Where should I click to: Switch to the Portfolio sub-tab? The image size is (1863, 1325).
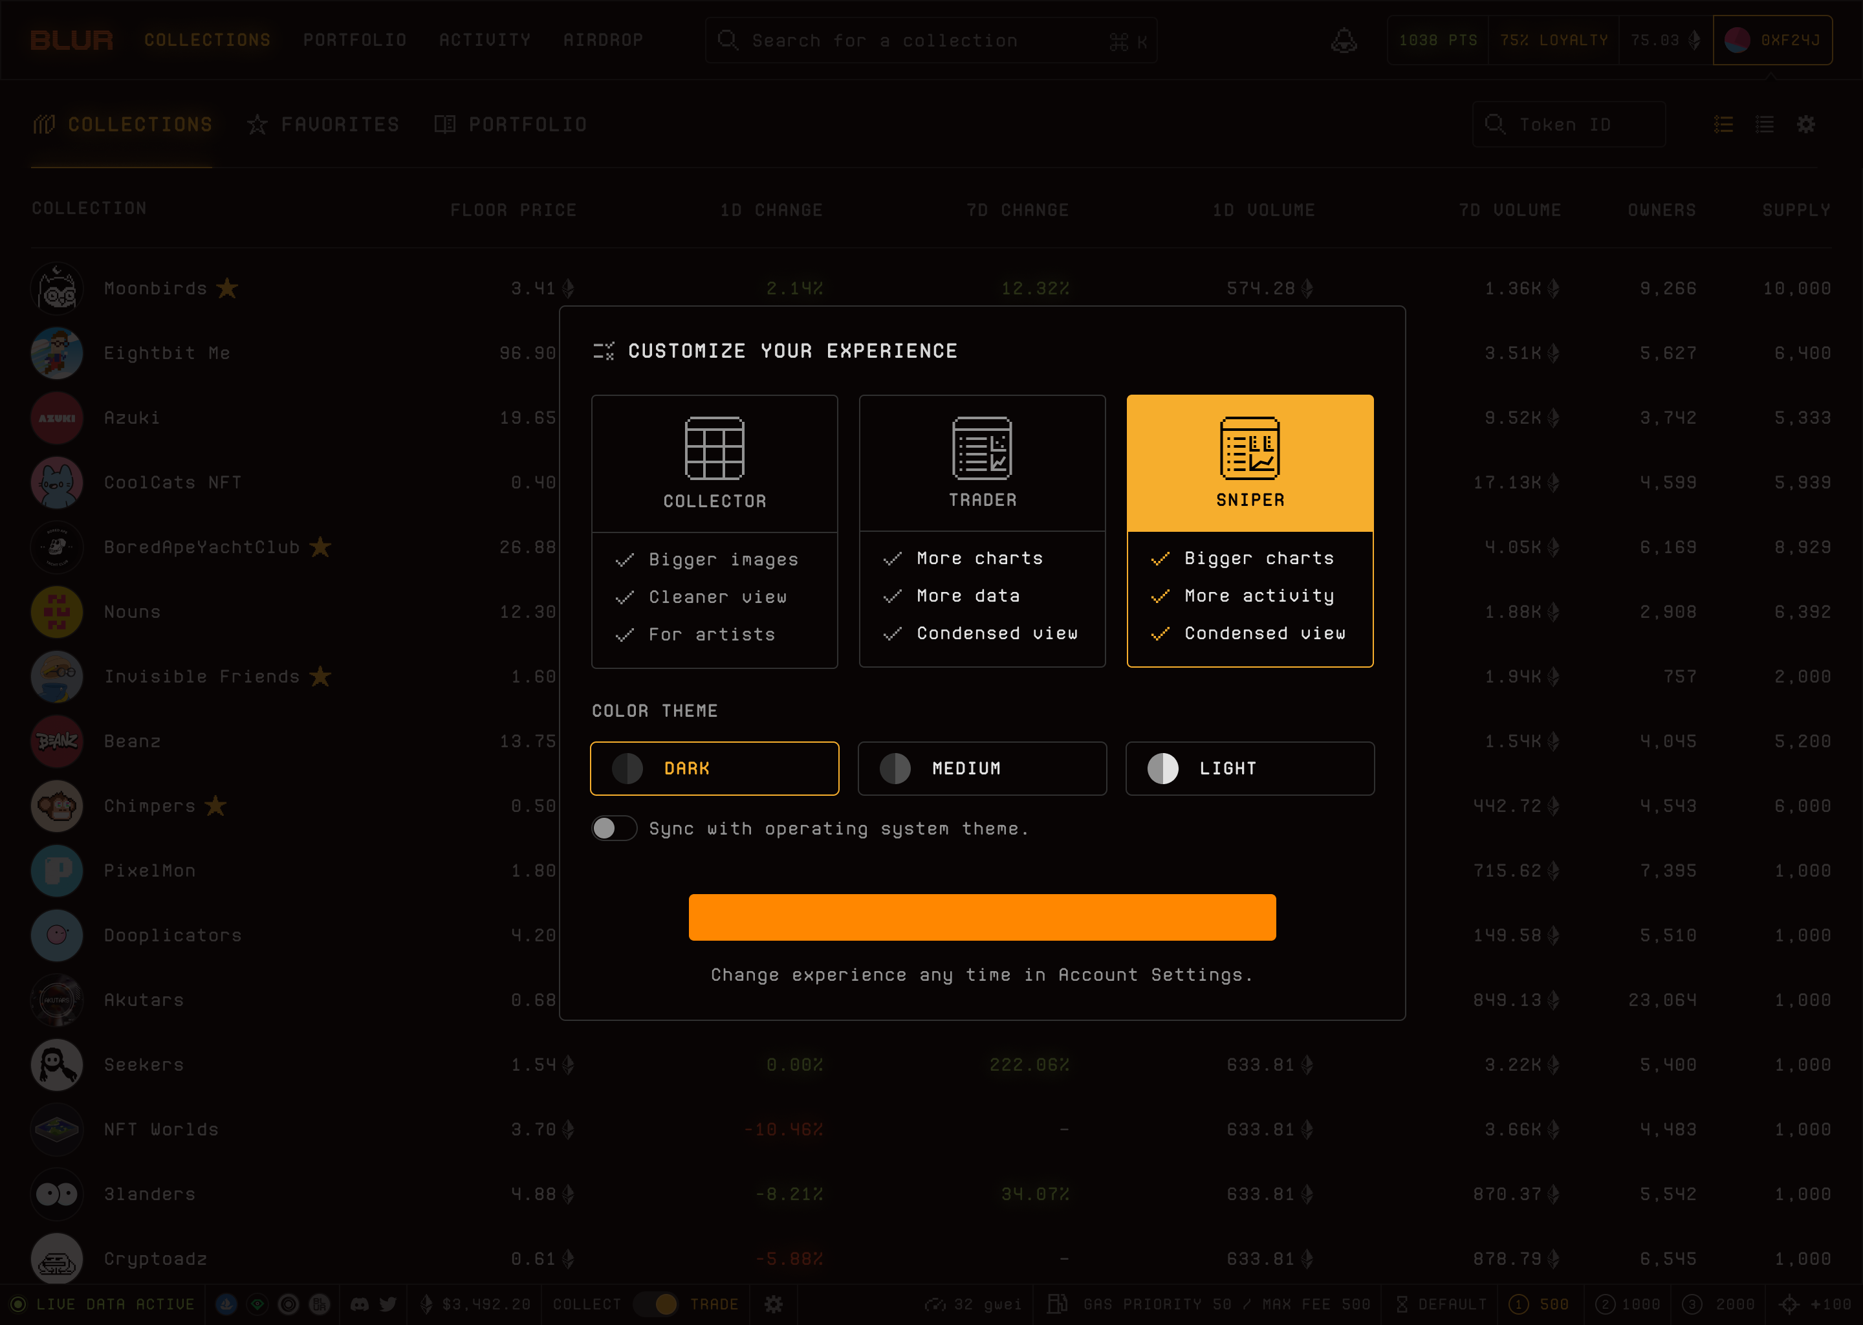(510, 125)
